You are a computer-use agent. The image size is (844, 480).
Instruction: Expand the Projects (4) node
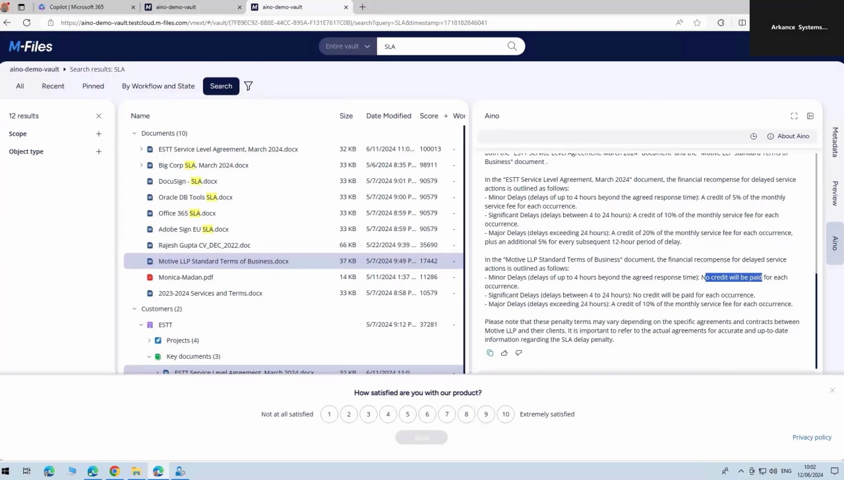click(149, 340)
